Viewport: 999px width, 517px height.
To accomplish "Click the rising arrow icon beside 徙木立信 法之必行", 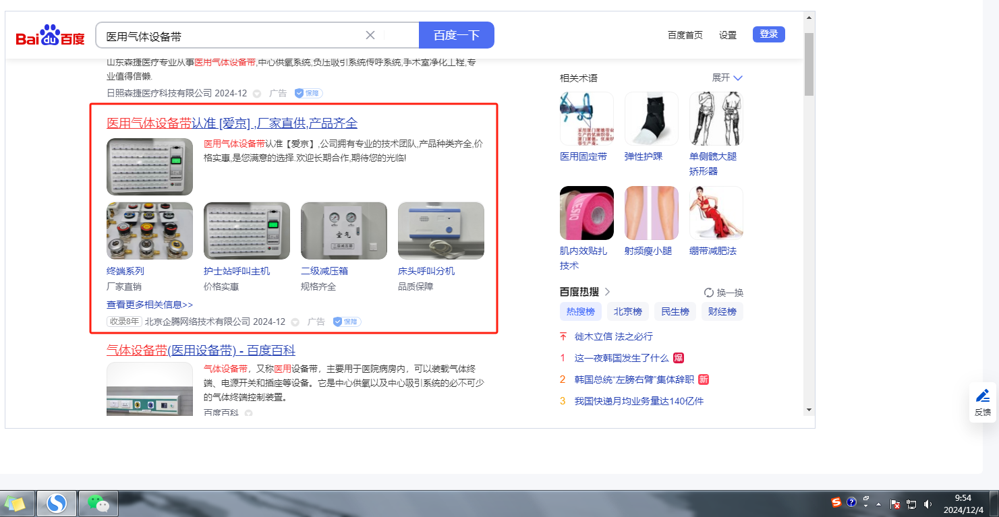I will point(563,336).
